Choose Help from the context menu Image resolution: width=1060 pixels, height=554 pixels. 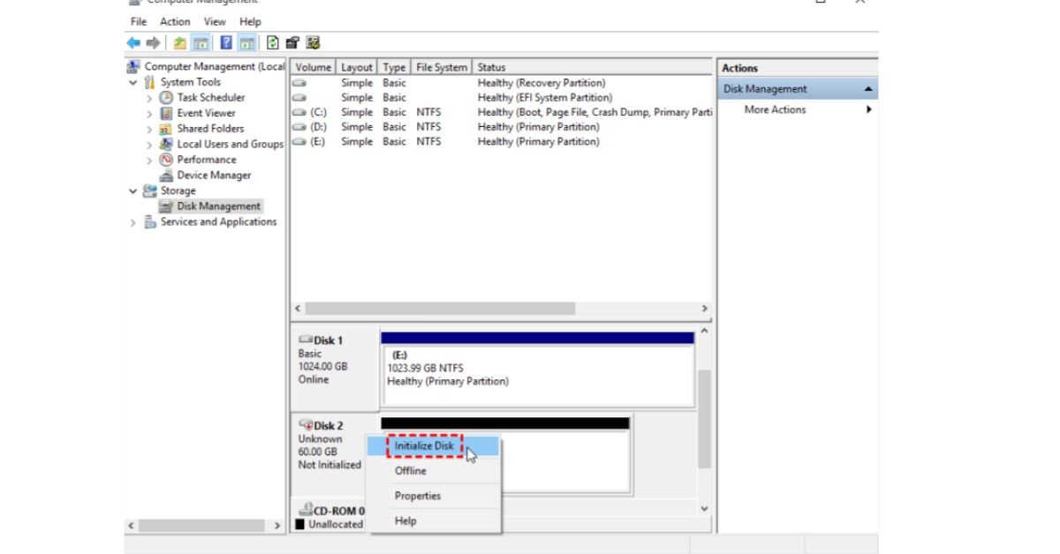tap(434, 520)
